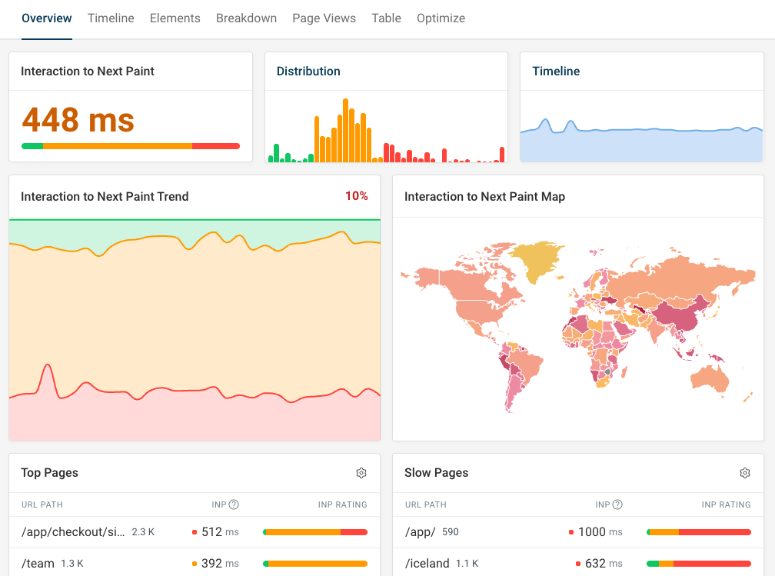Viewport: 775px width, 576px height.
Task: Switch to the Table tab
Action: (386, 18)
